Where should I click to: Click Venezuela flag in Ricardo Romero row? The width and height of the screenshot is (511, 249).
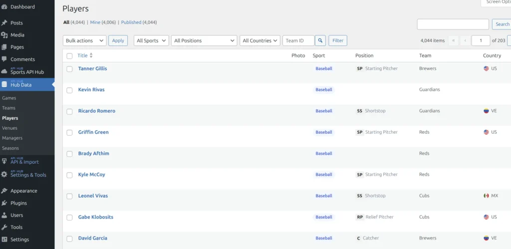(486, 111)
